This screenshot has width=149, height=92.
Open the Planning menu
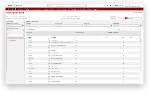[73, 9]
